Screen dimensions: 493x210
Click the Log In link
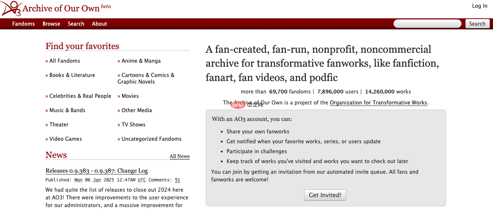[479, 6]
